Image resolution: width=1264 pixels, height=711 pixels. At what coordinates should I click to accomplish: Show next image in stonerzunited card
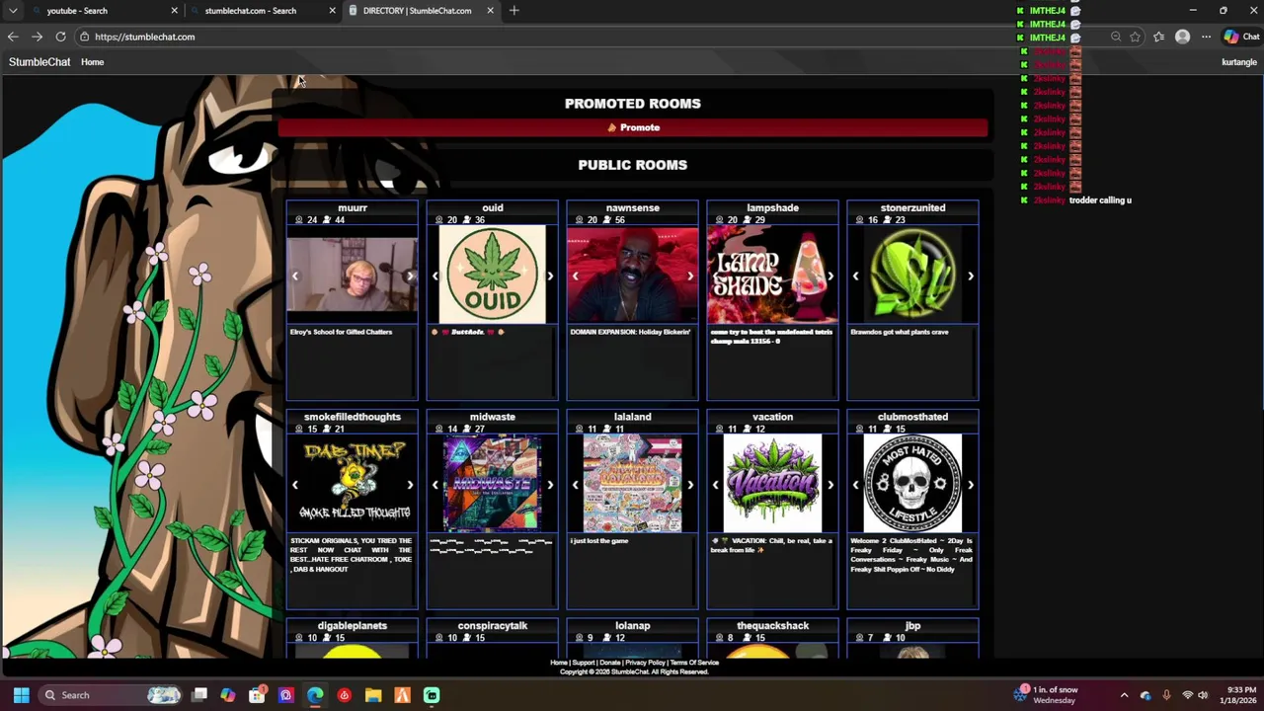(971, 276)
